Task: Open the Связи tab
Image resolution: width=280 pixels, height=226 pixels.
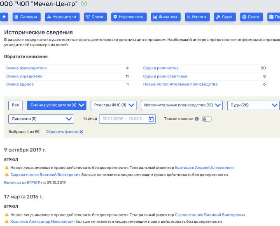Action: (96, 17)
